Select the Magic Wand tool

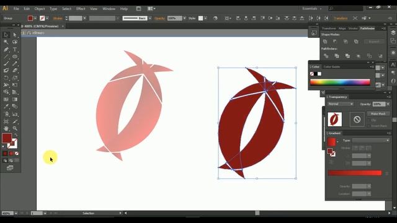point(6,42)
